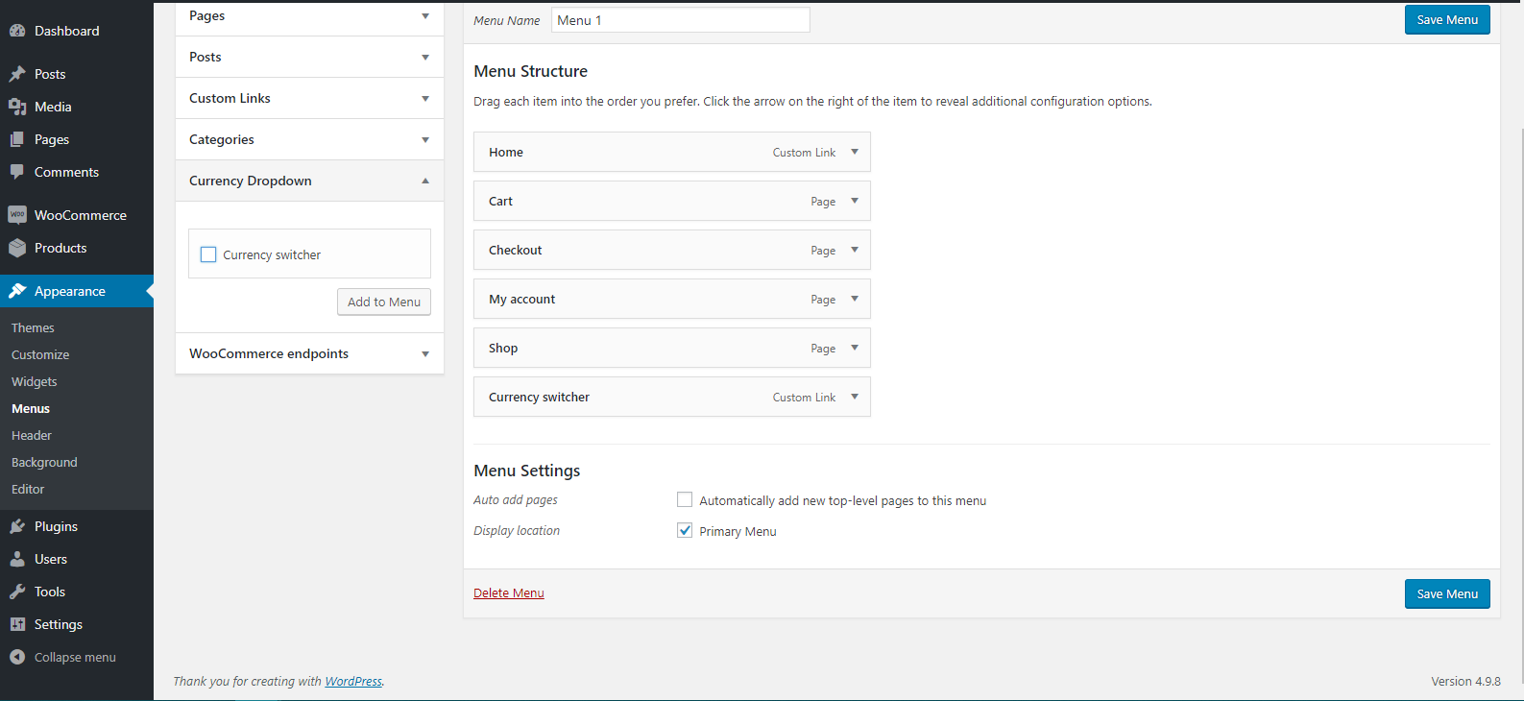Open Themes under Appearance
The height and width of the screenshot is (701, 1524).
pyautogui.click(x=33, y=327)
